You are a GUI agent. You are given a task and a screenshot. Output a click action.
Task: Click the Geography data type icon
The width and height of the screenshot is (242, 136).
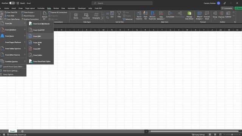[x=96, y=16]
